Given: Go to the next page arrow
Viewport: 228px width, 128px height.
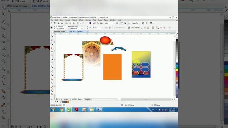Looking at the screenshot, I should [x=71, y=100].
